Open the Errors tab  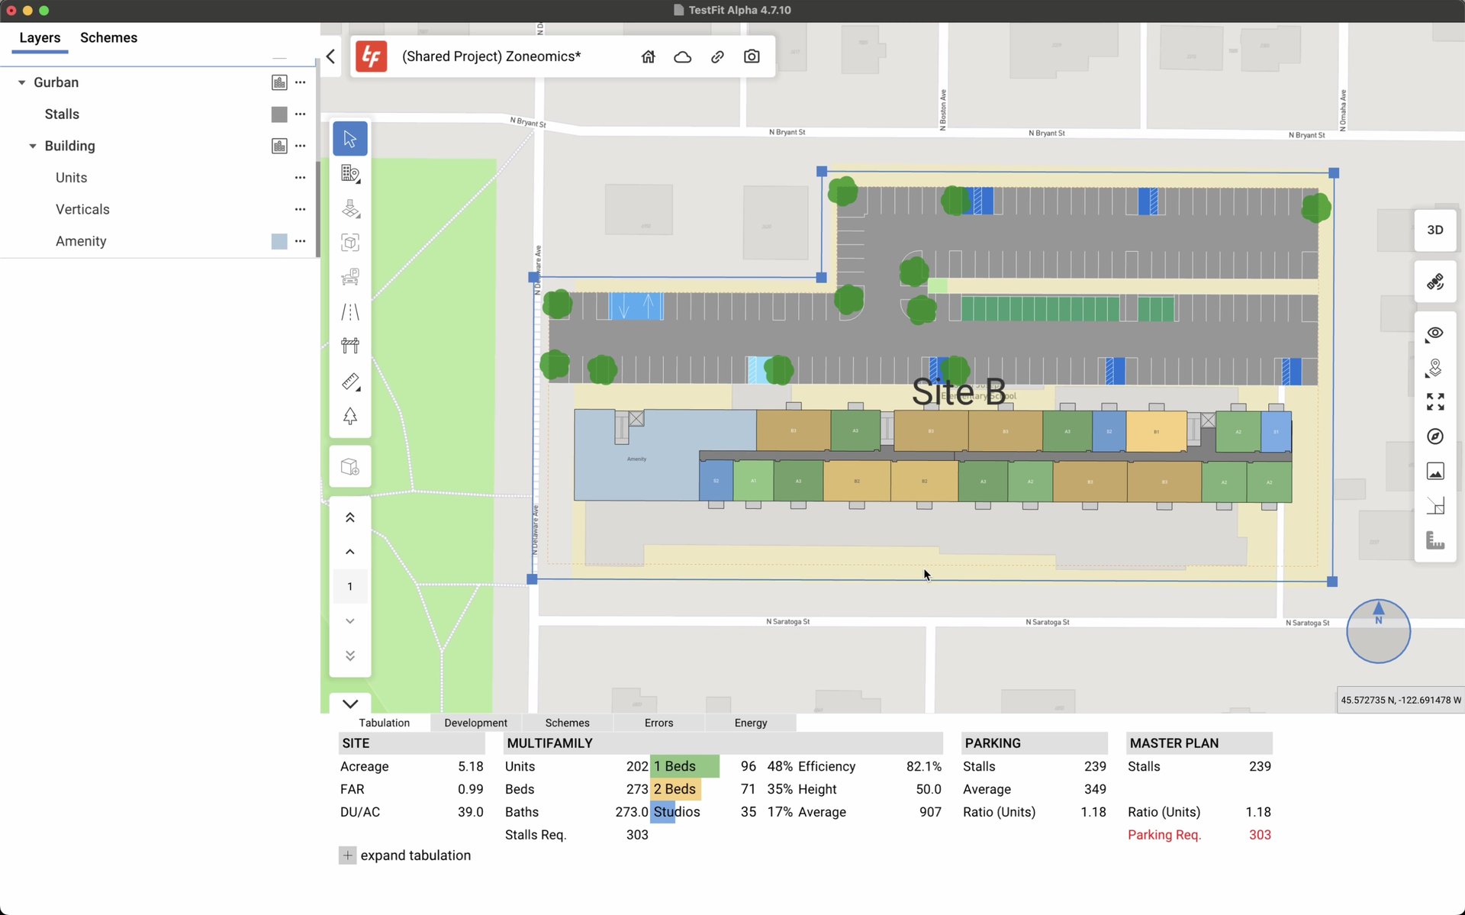pos(658,723)
